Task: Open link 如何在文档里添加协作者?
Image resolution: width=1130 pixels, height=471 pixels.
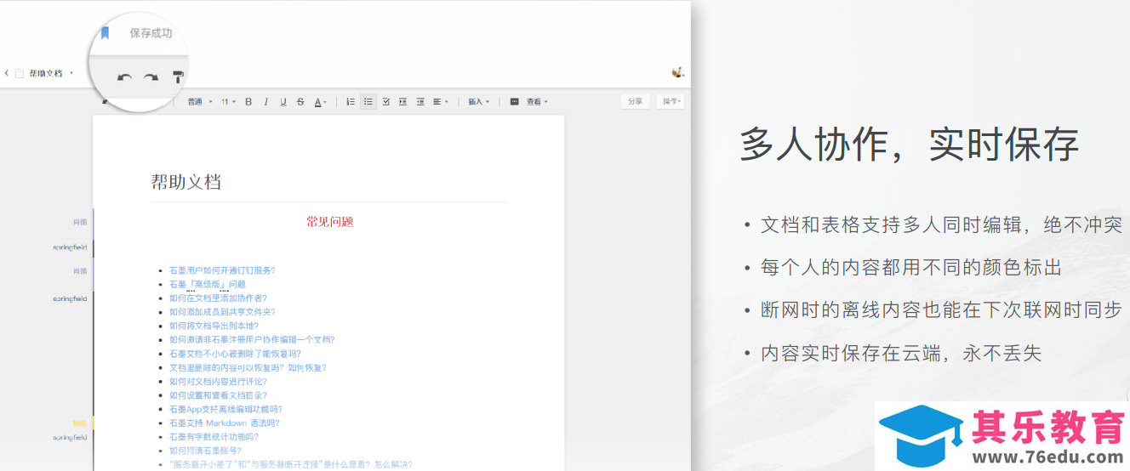Action: (x=218, y=298)
